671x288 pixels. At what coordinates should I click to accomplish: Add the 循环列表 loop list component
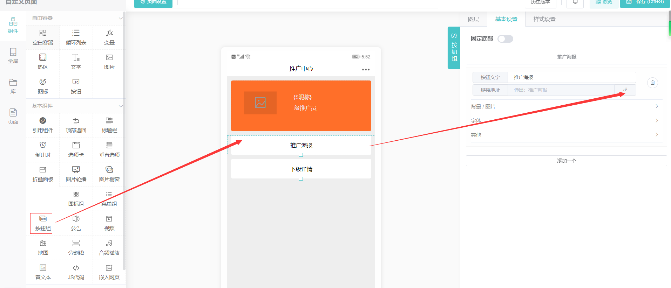pos(76,37)
